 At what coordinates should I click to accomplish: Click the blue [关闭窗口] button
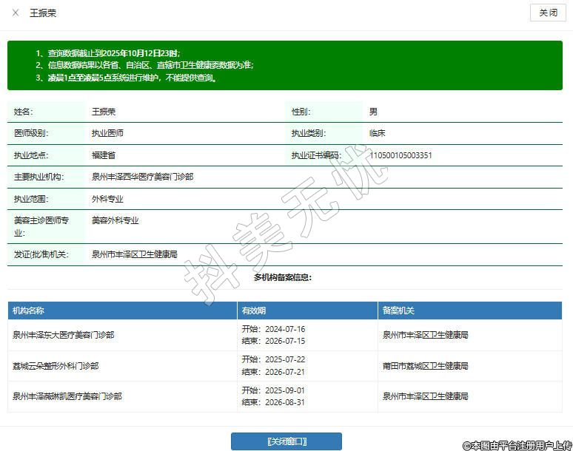pos(286,441)
